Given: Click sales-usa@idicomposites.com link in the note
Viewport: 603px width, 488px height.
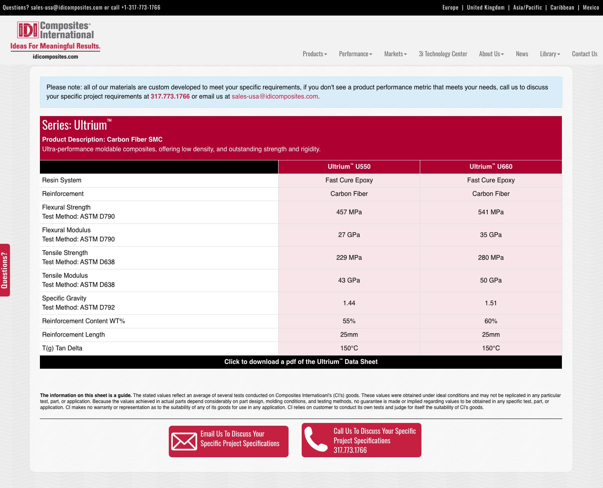Looking at the screenshot, I should pyautogui.click(x=275, y=97).
